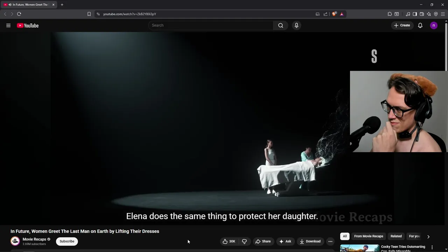Reload the page in browser
Image resolution: width=448 pixels, height=252 pixels.
[x=19, y=14]
